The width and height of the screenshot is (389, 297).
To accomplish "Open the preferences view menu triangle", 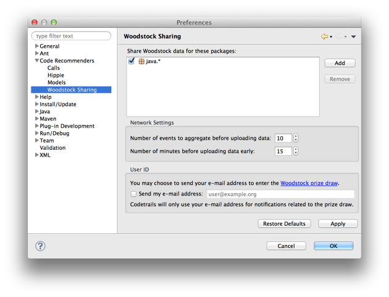I will (354, 37).
